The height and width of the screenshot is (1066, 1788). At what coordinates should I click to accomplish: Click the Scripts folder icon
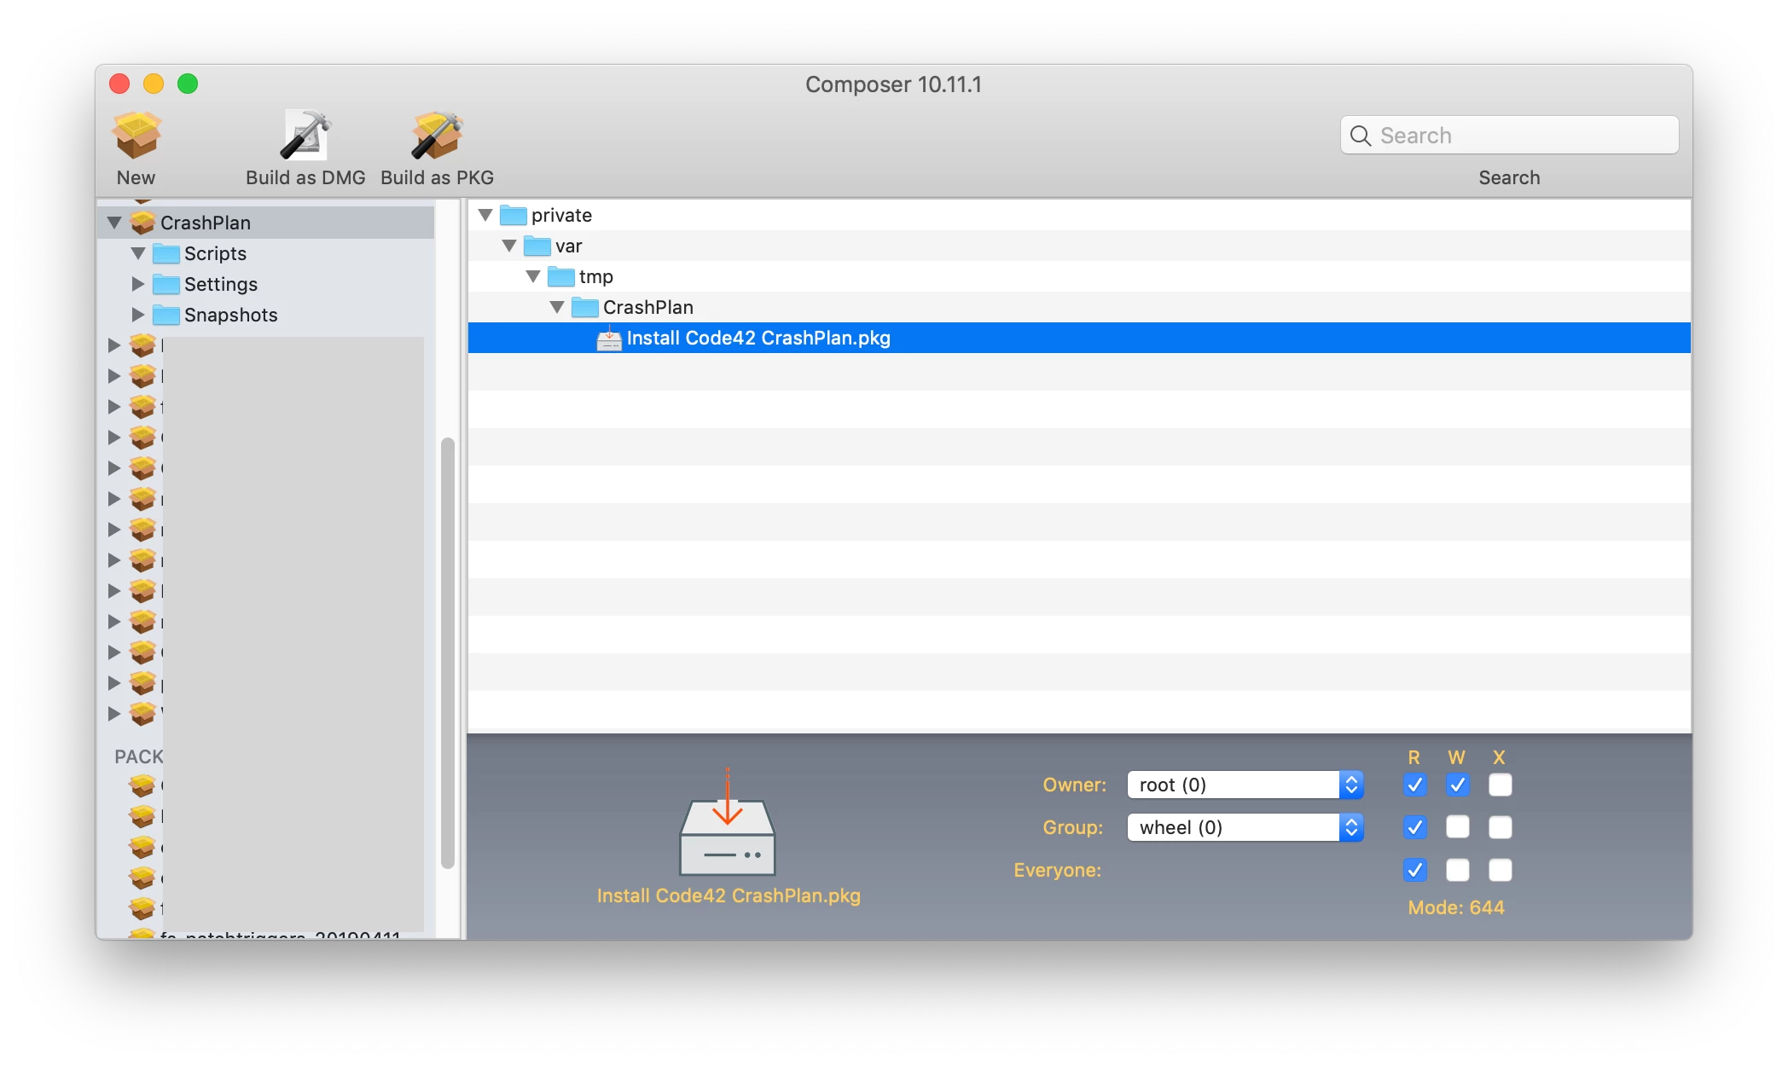point(165,253)
